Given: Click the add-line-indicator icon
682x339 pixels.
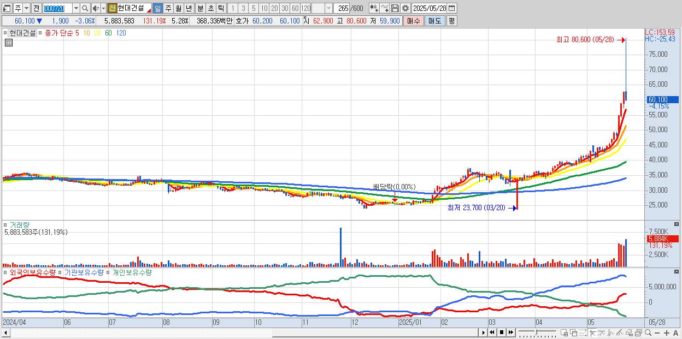Looking at the screenshot, I should tap(385, 8).
